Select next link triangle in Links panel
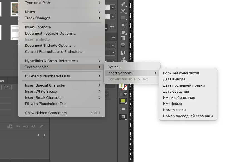The width and height of the screenshot is (252, 162). point(44,135)
